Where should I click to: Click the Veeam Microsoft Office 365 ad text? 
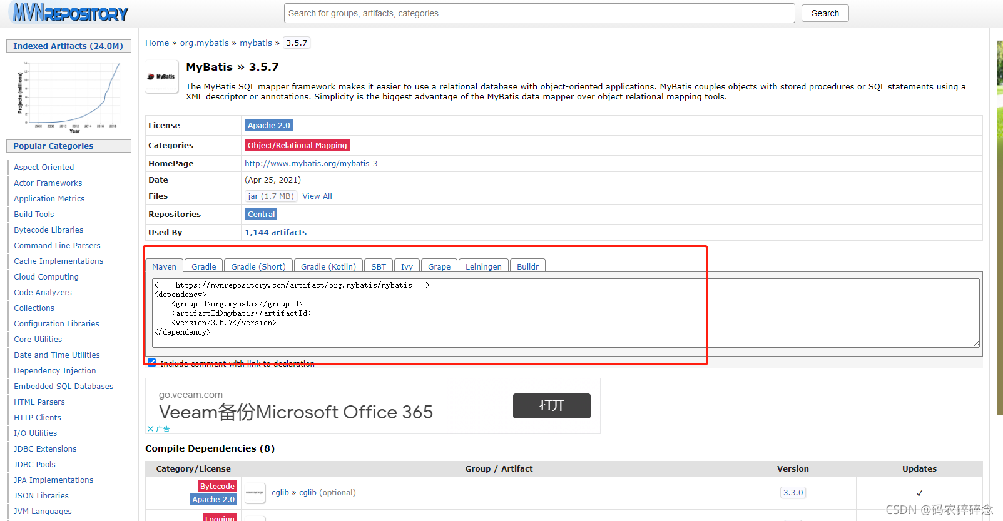click(x=296, y=412)
